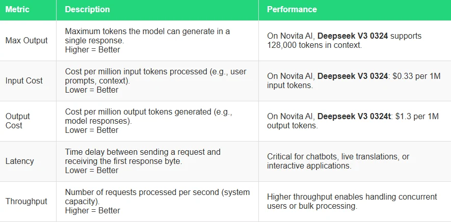Image resolution: width=451 pixels, height=222 pixels.
Task: Click the $0.33 per 1M input tokens cell
Action: [354, 81]
